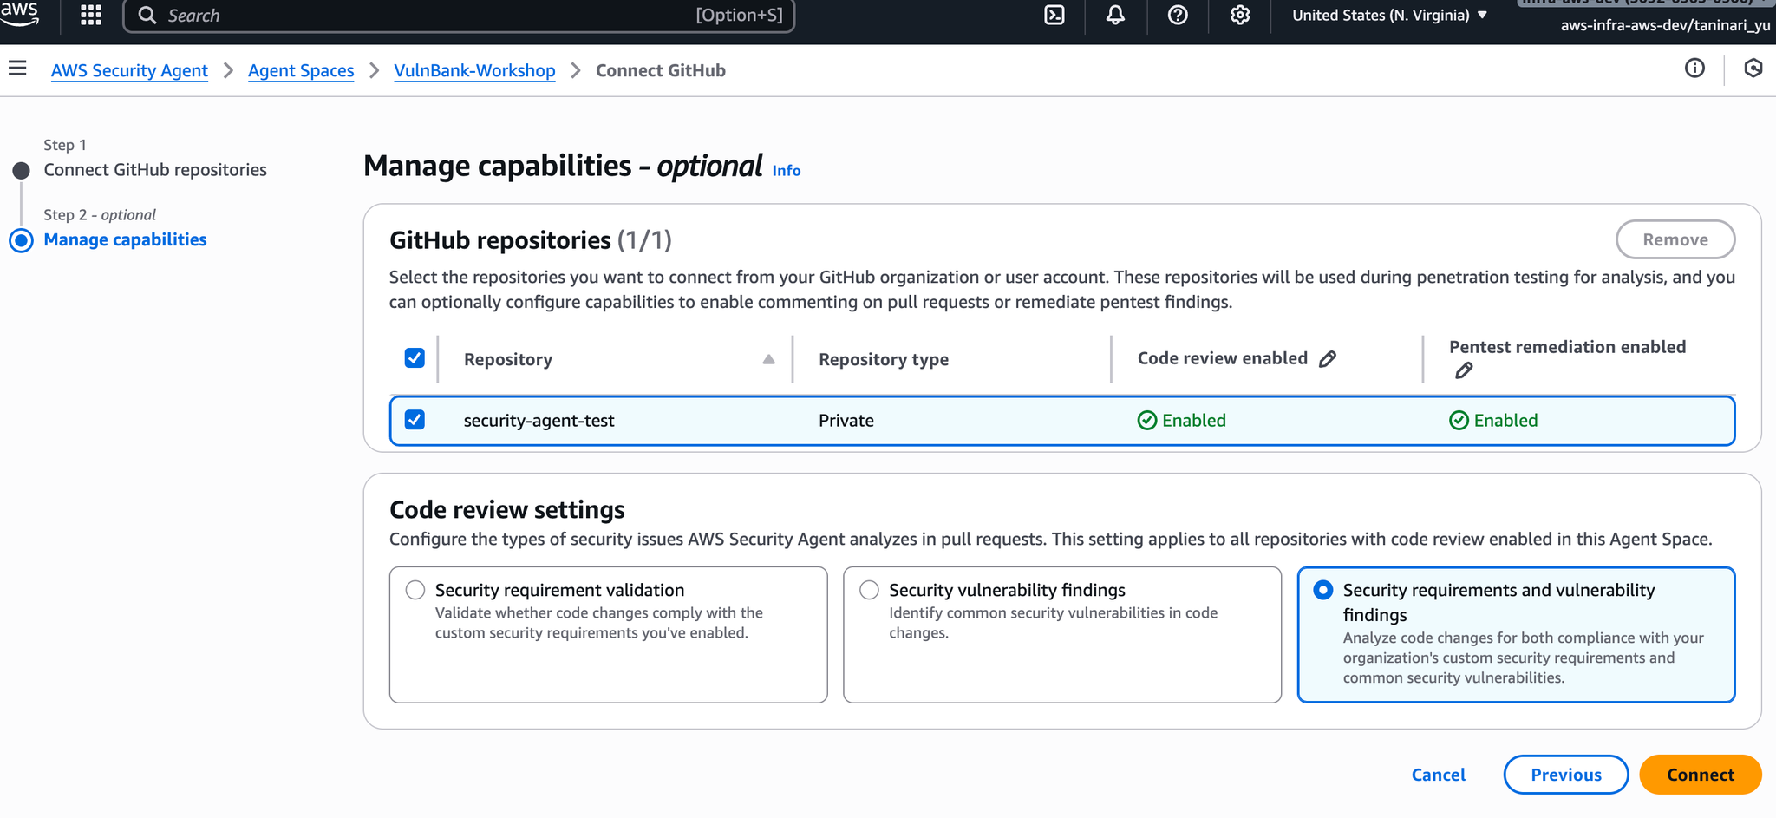The width and height of the screenshot is (1776, 818).
Task: Select Security requirement validation option
Action: tap(415, 591)
